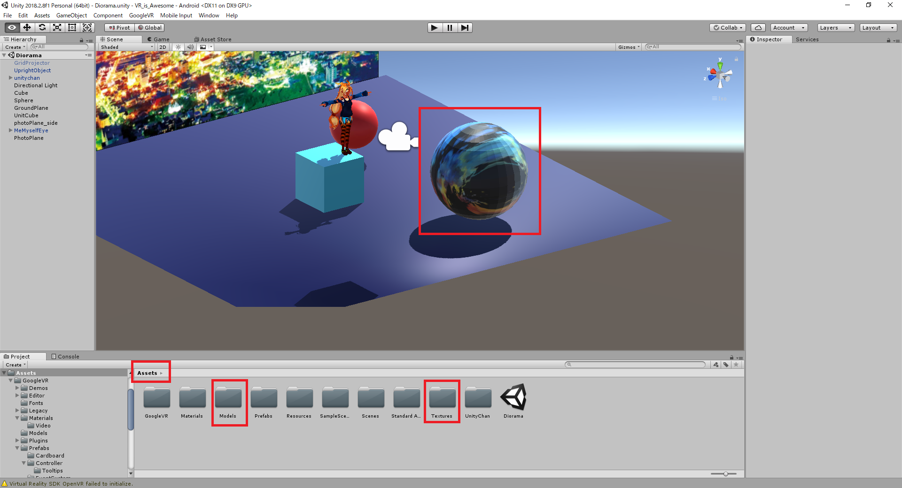The height and width of the screenshot is (488, 902).
Task: Click the Step frame button
Action: coord(465,28)
